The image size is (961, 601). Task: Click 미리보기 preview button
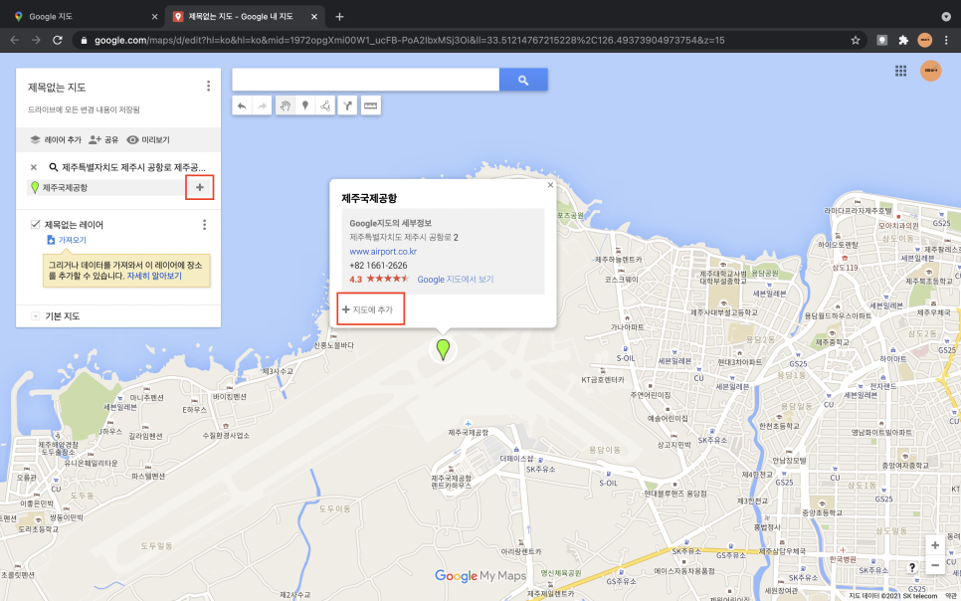(x=148, y=140)
